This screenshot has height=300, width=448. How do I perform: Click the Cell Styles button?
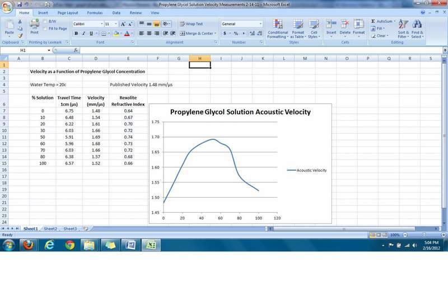(314, 29)
